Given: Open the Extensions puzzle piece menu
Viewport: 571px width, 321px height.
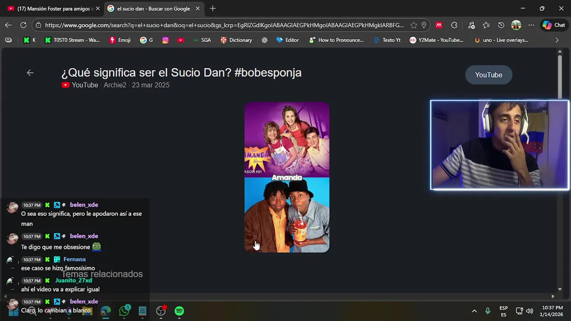Looking at the screenshot, I should pos(454,25).
